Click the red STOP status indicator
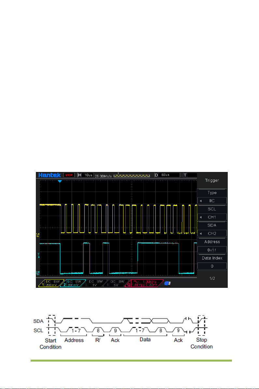The width and height of the screenshot is (259, 389). click(x=69, y=175)
